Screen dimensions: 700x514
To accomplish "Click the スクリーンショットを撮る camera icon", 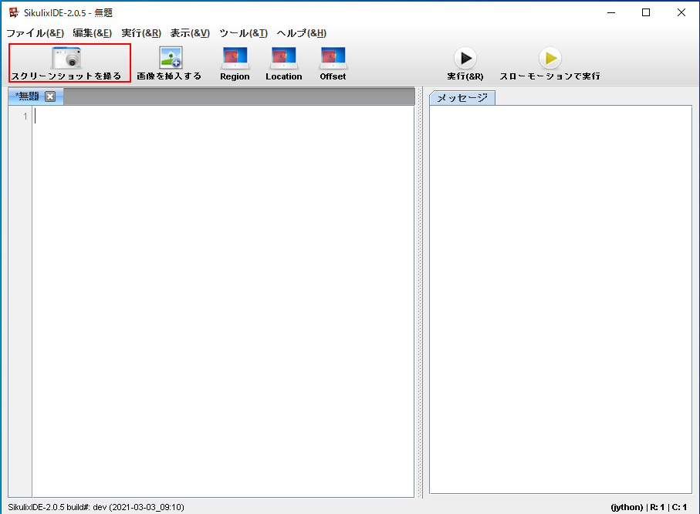I will coord(66,59).
